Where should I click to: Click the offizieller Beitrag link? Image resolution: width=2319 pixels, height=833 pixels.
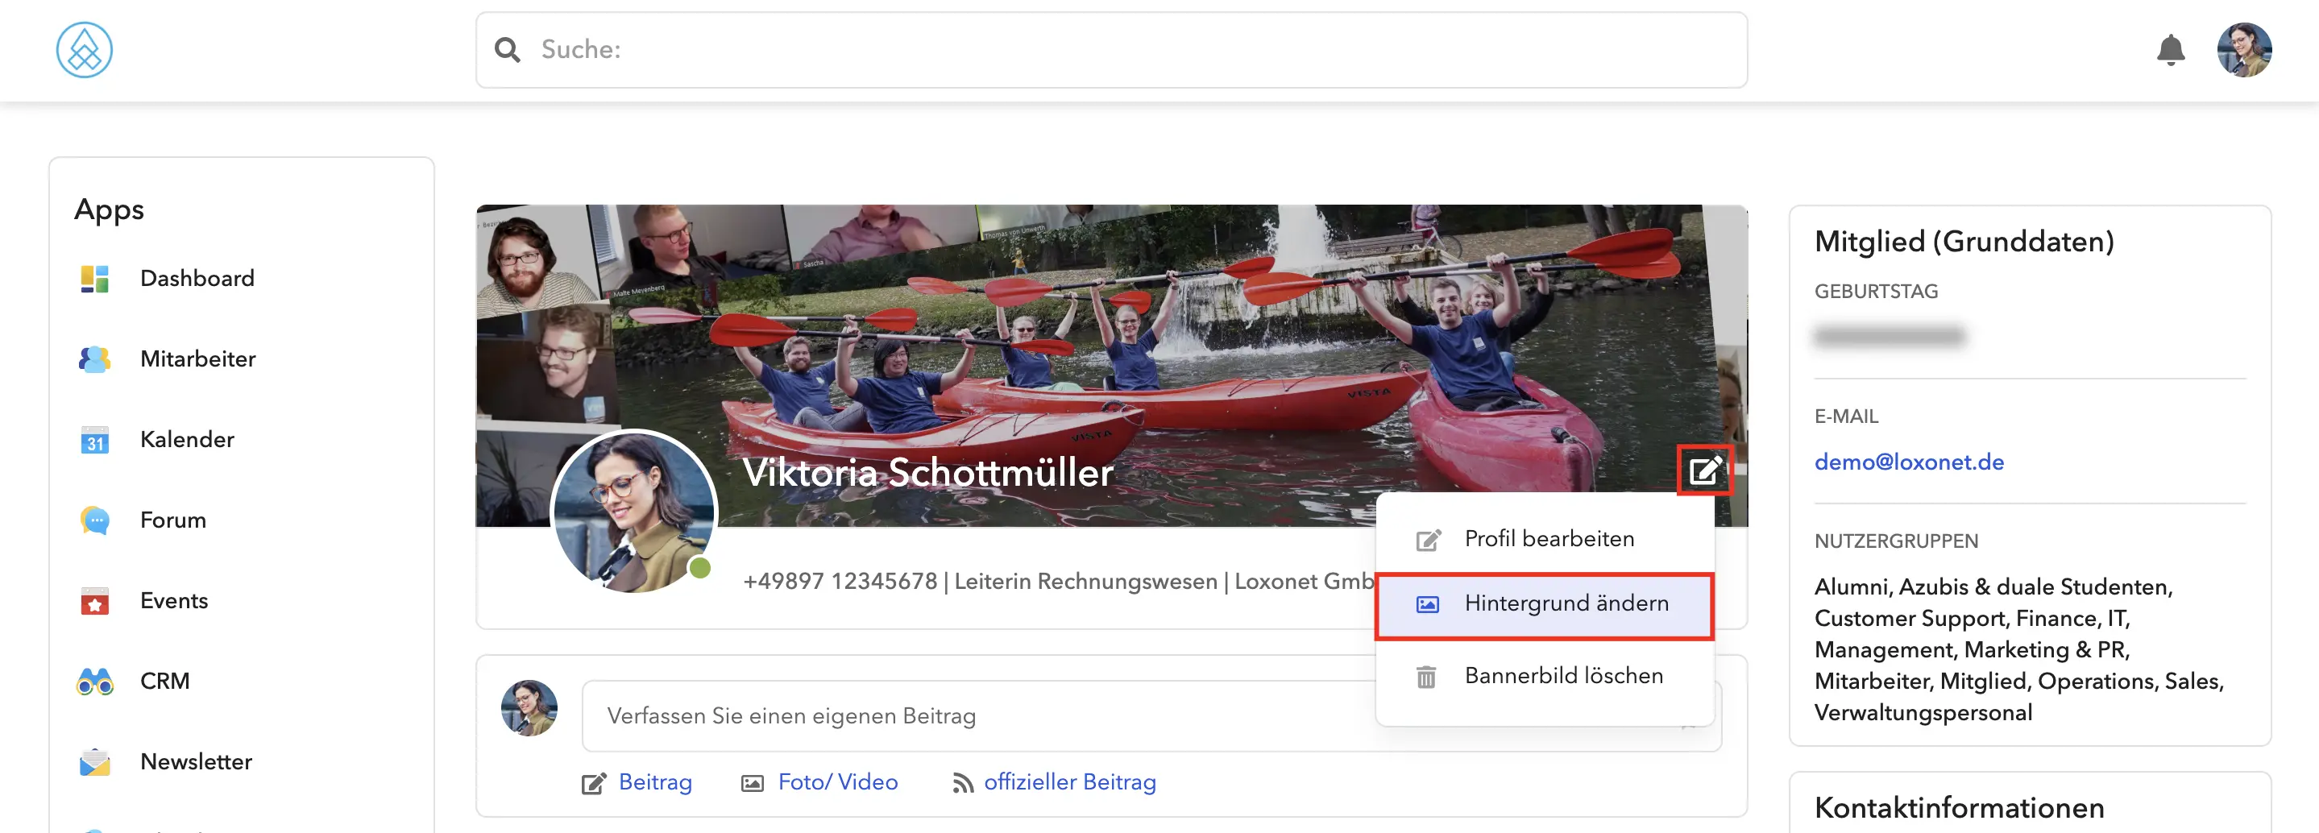pos(1069,781)
